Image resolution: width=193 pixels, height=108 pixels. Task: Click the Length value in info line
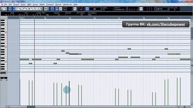point(37,15)
